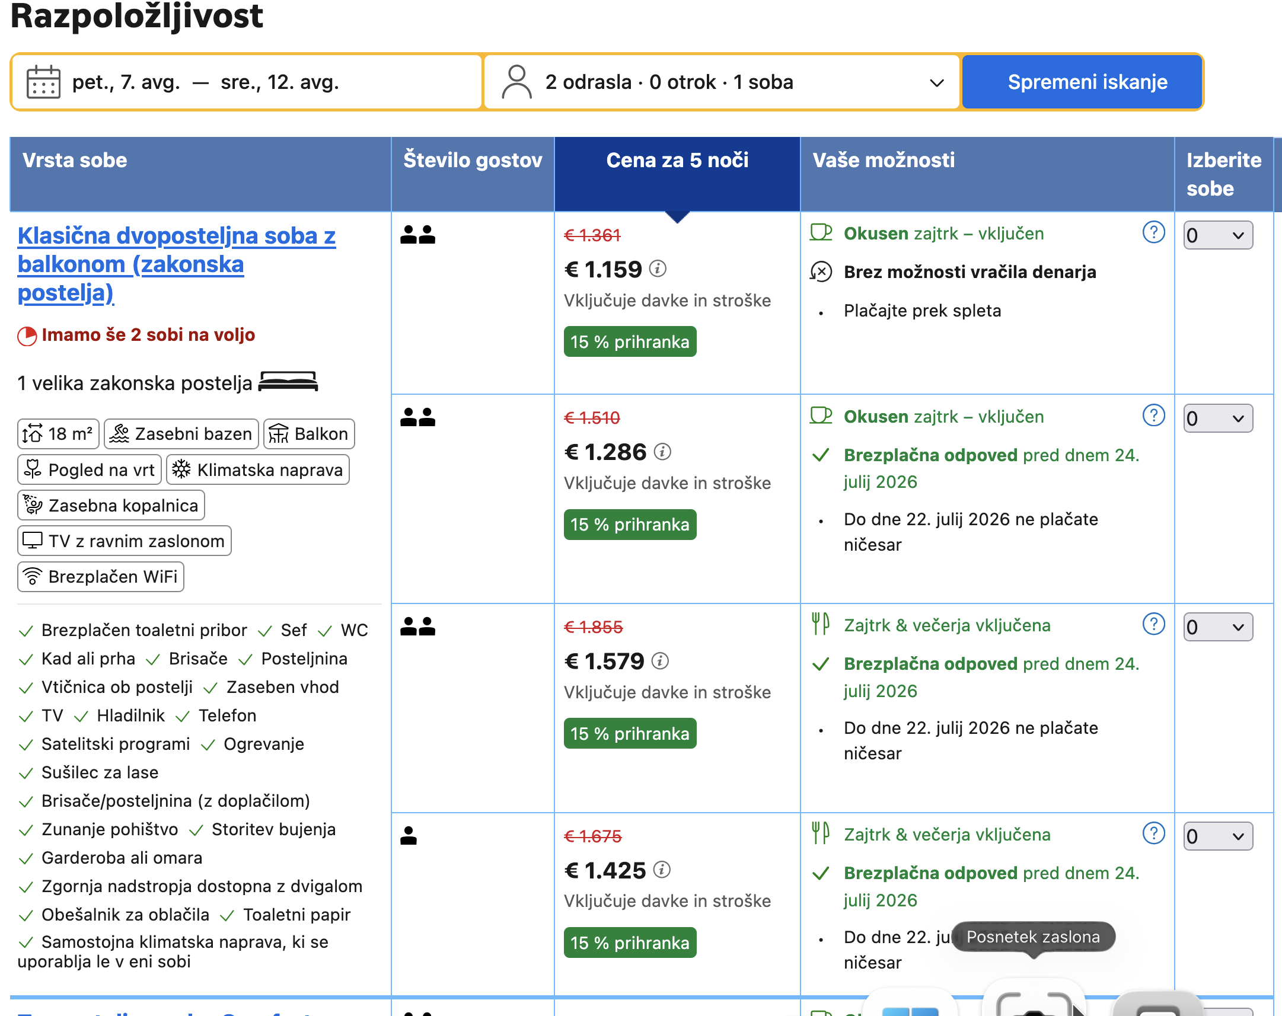Expand the guests and rooms selector chevron
Viewport: 1282px width, 1016px height.
(x=936, y=82)
